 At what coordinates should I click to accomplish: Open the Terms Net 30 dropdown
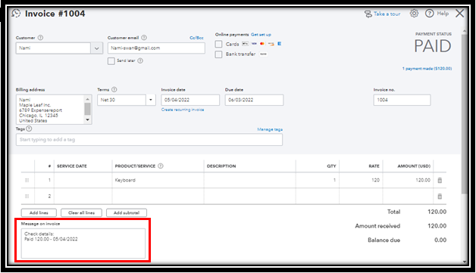[151, 100]
